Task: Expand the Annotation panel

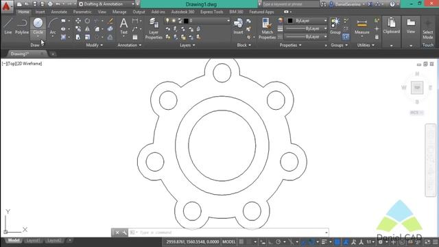Action: (130, 45)
